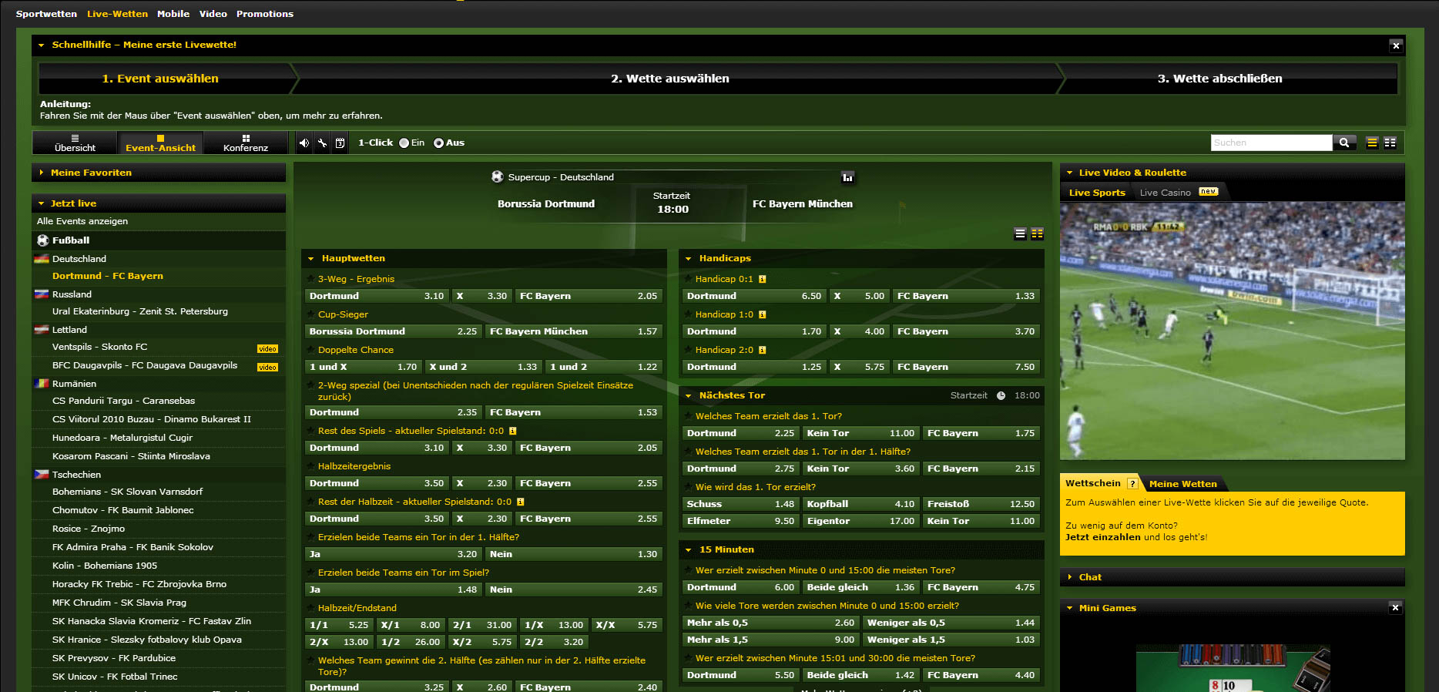Open match statistics chart icon

click(848, 177)
